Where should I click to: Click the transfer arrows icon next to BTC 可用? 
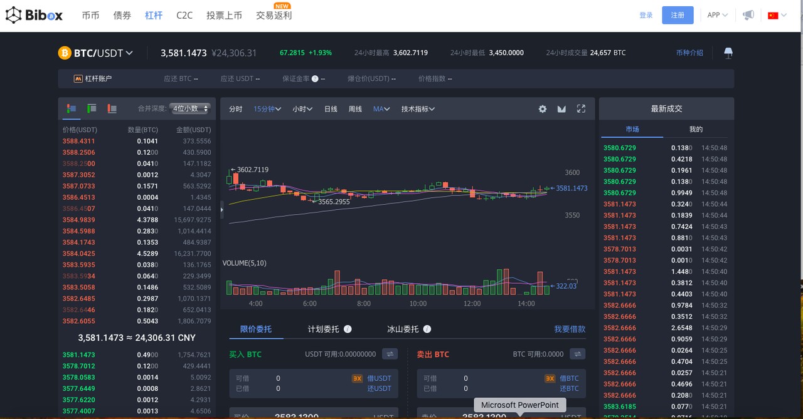(x=577, y=354)
